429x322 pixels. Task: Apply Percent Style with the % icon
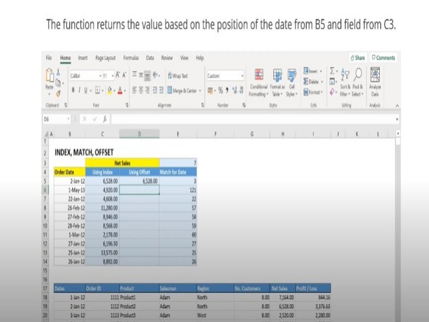(221, 90)
